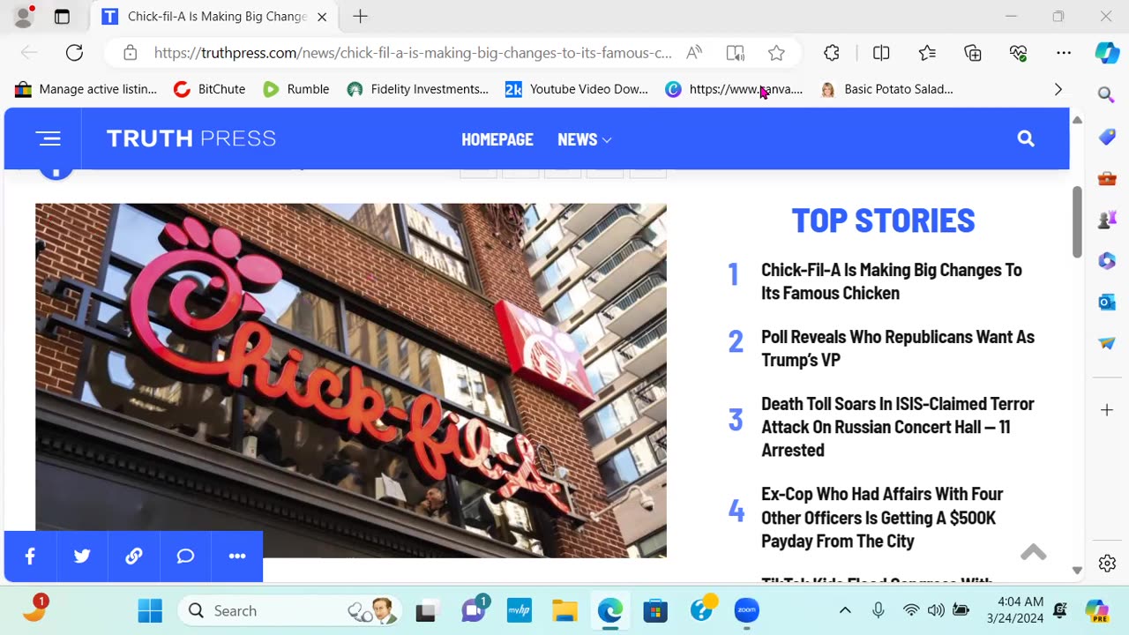The height and width of the screenshot is (635, 1129).
Task: Add a new app to sidebar
Action: [1107, 410]
